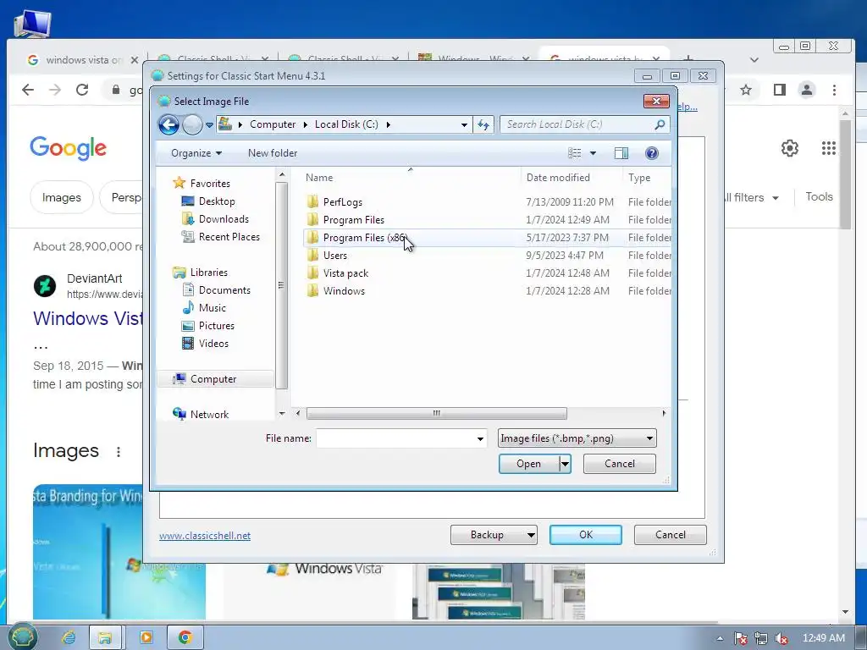Close the Select Image File dialog
This screenshot has width=867, height=650.
656,101
